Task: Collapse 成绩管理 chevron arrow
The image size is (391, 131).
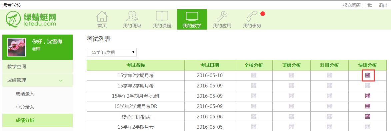Action: click(x=61, y=80)
